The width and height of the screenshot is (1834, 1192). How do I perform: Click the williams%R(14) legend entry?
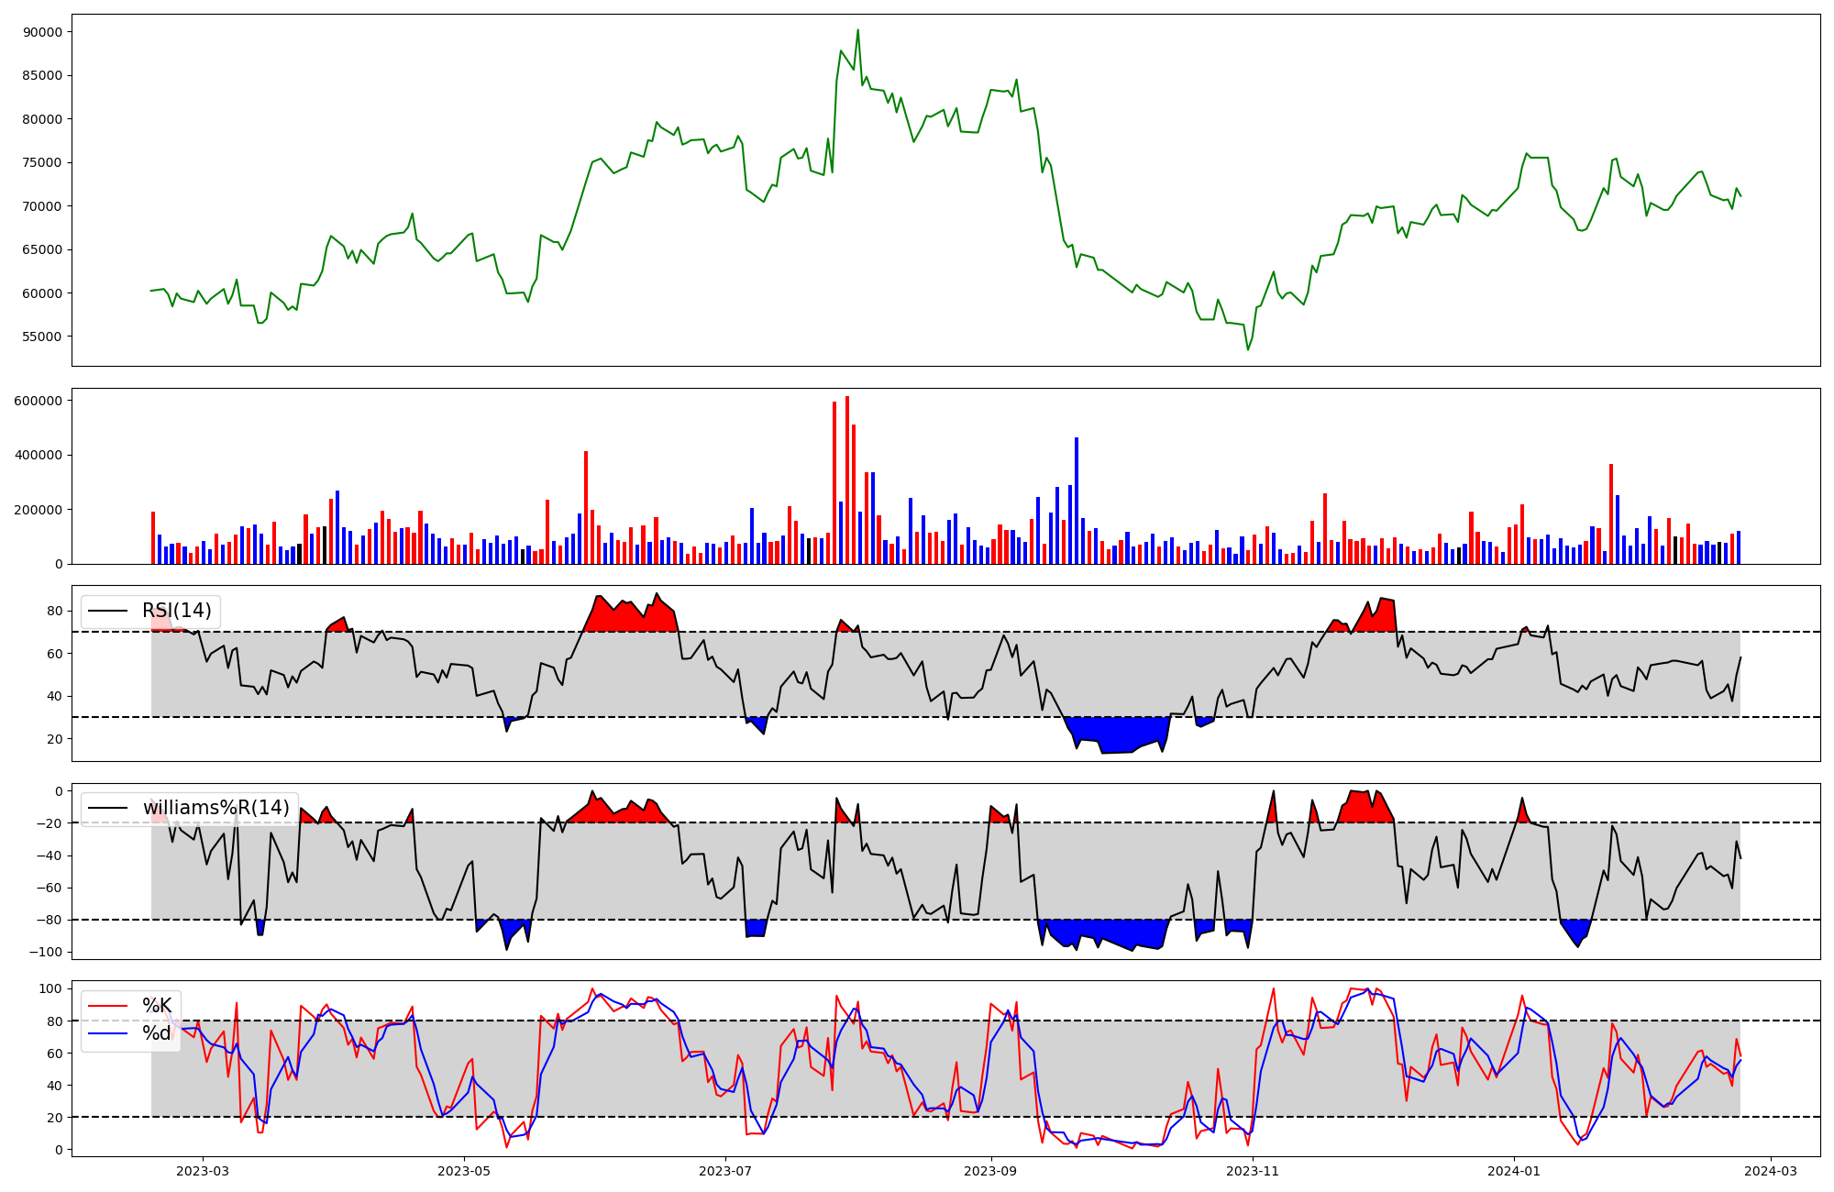pos(215,808)
